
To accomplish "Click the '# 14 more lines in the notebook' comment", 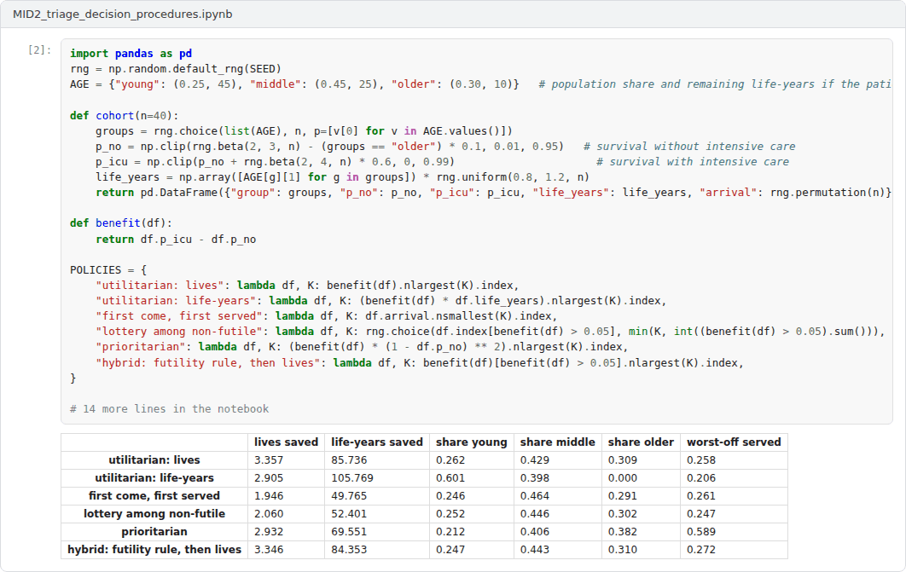I will click(x=169, y=408).
